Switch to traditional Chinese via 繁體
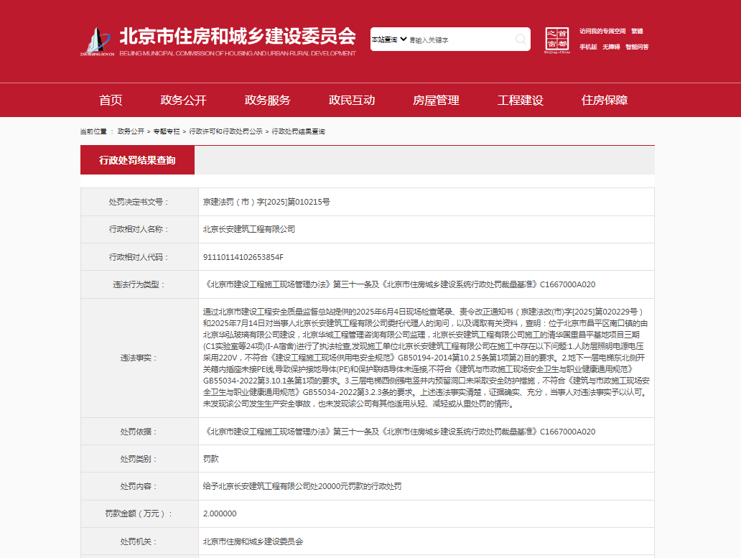741x558 pixels. click(637, 32)
